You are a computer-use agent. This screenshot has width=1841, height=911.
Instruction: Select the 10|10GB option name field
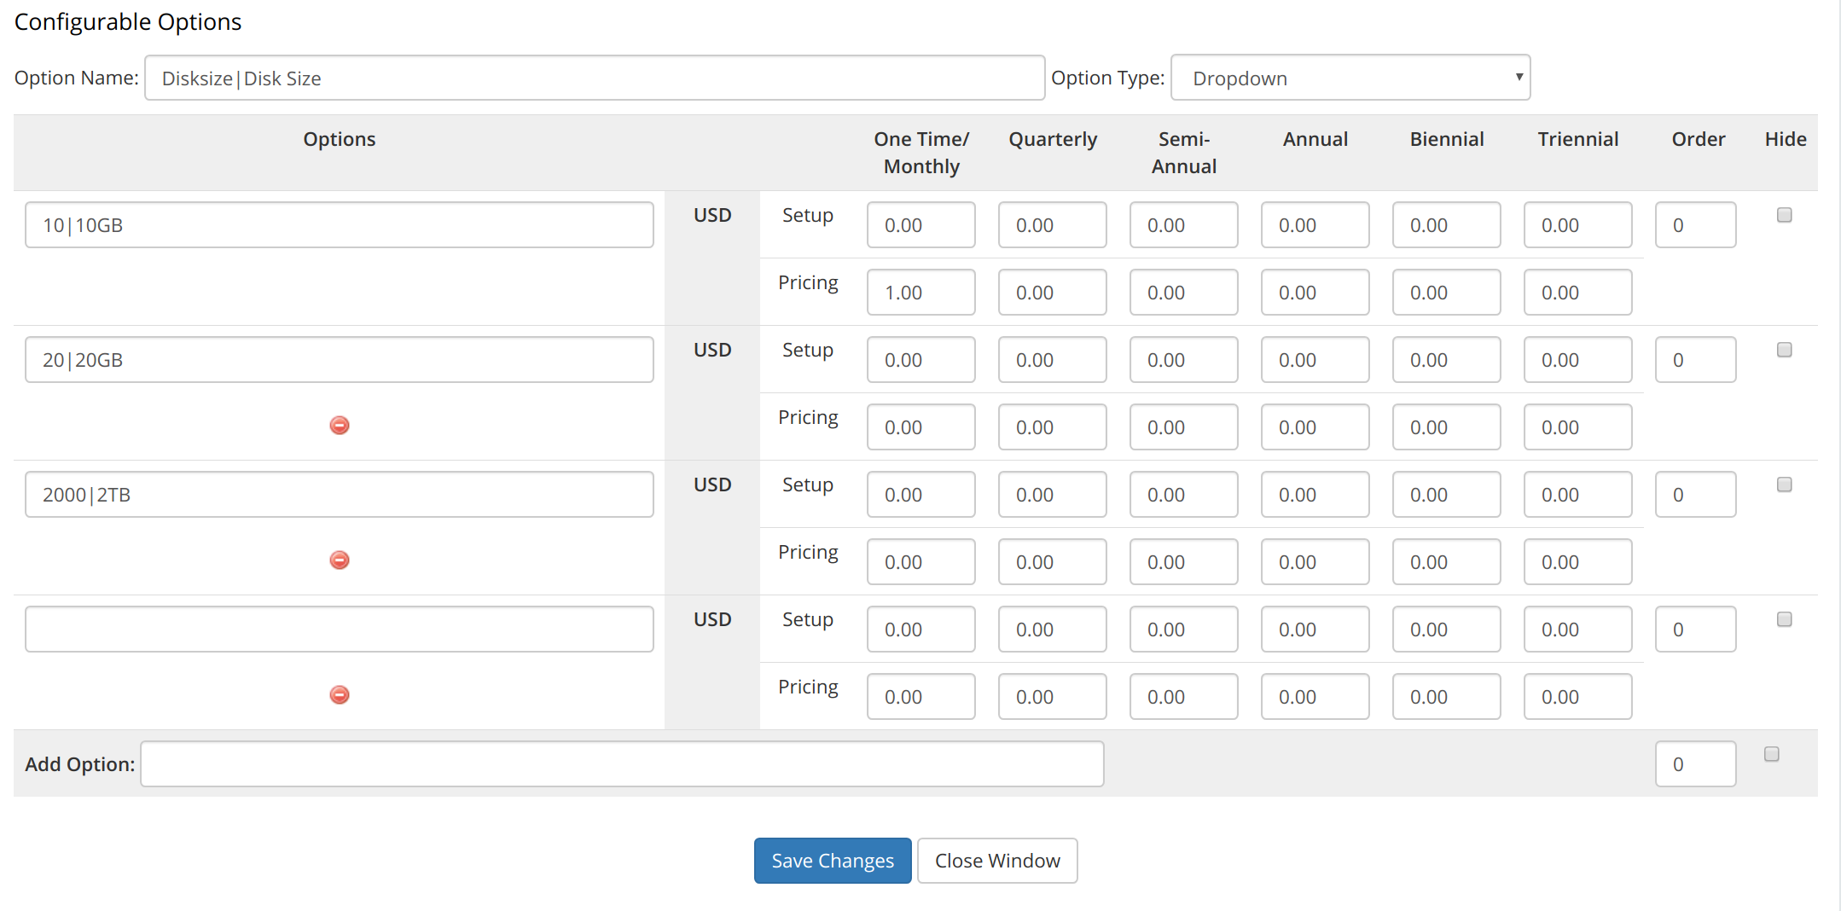[339, 224]
